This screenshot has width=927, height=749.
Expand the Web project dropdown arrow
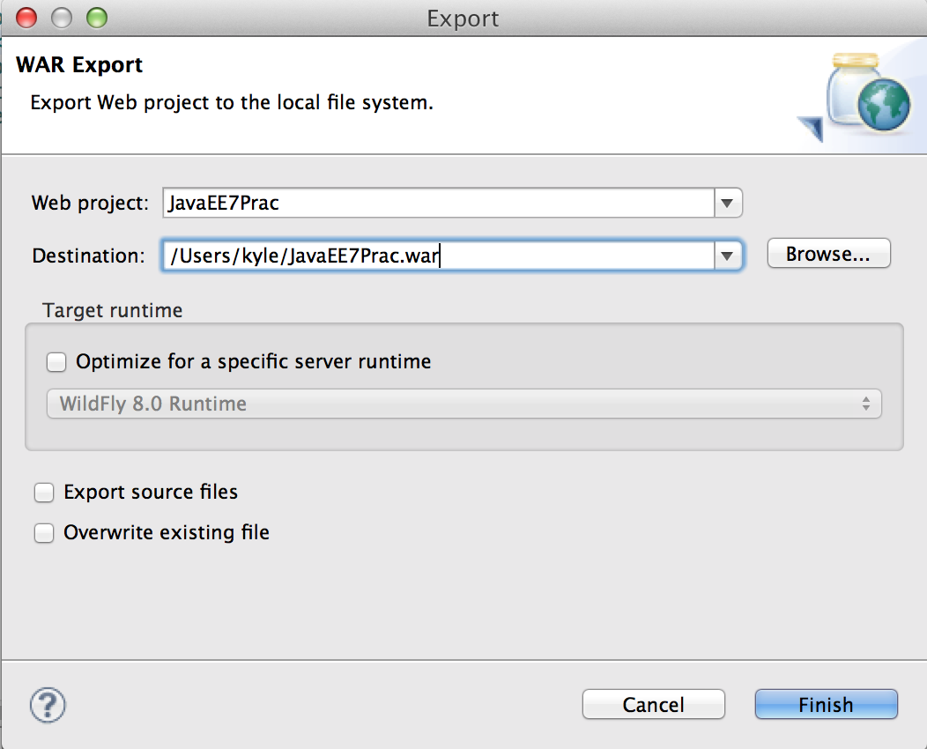[x=728, y=204]
